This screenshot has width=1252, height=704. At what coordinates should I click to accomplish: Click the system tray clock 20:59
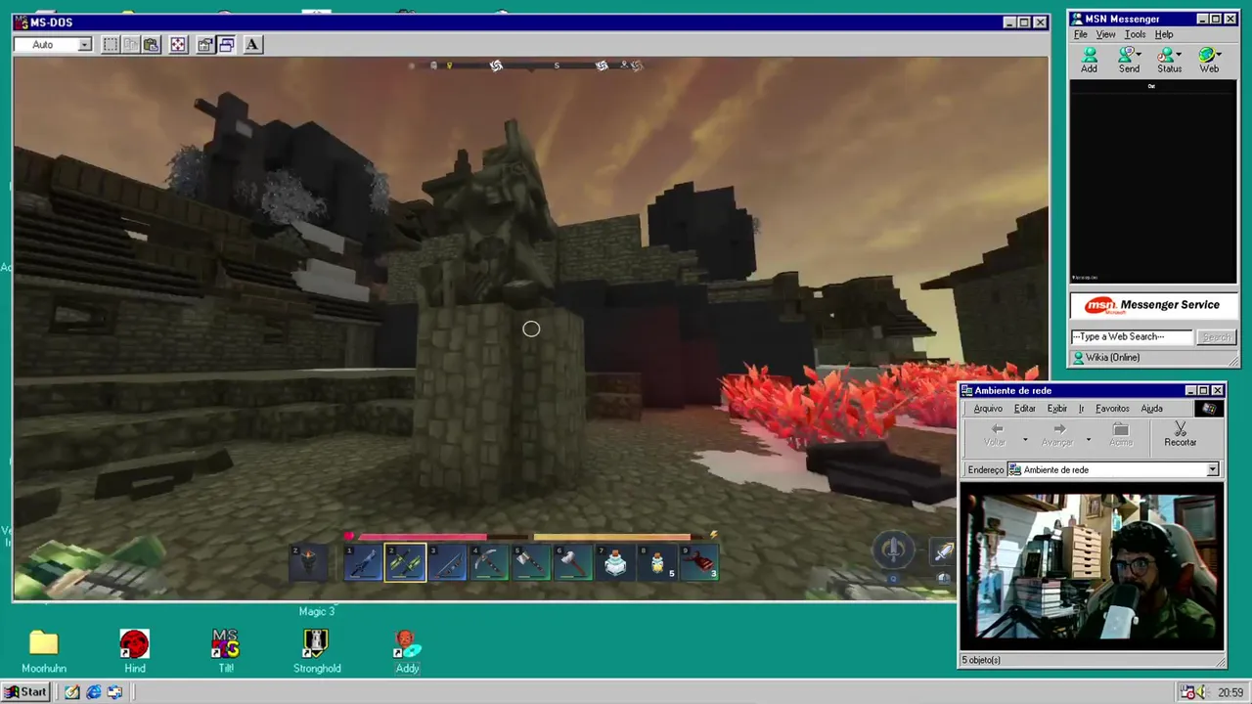pyautogui.click(x=1230, y=693)
